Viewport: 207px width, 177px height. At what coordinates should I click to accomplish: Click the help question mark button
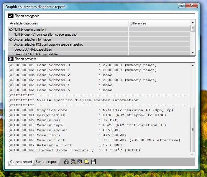tap(182, 5)
